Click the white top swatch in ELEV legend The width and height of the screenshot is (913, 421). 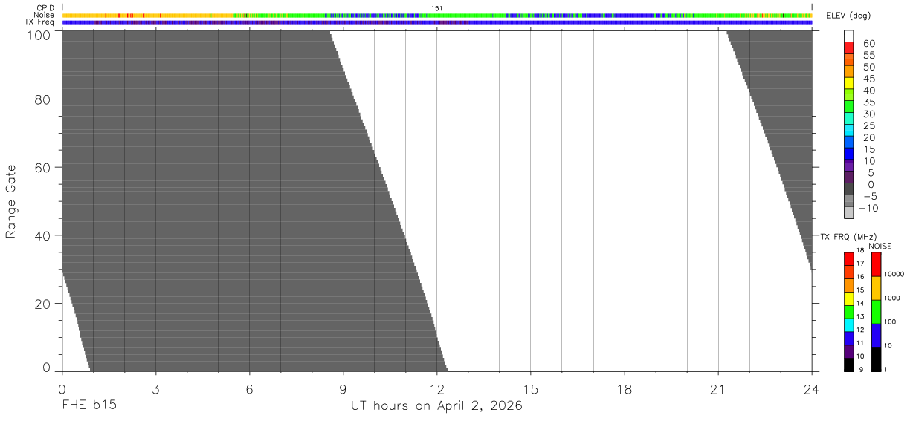coord(849,36)
